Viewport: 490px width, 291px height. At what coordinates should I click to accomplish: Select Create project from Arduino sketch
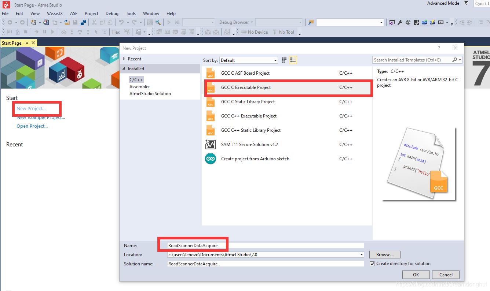287,159
